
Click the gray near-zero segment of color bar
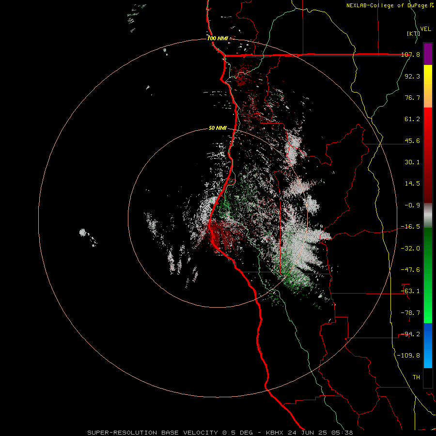(x=428, y=216)
